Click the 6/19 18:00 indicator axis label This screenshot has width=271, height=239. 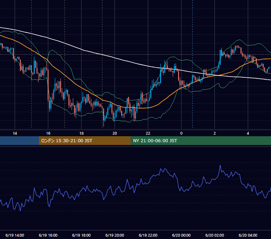click(x=81, y=235)
